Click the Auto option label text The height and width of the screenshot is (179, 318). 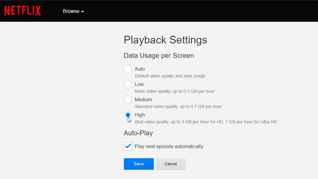tap(140, 69)
